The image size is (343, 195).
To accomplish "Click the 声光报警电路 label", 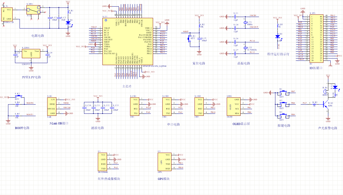I will pos(328,128).
